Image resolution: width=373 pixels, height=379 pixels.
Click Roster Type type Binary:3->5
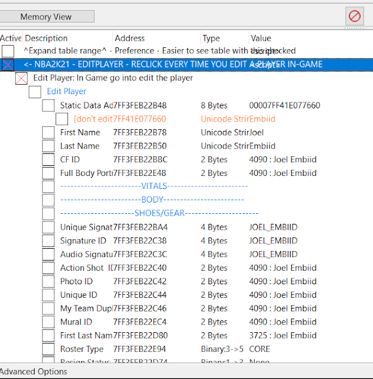[x=222, y=349]
